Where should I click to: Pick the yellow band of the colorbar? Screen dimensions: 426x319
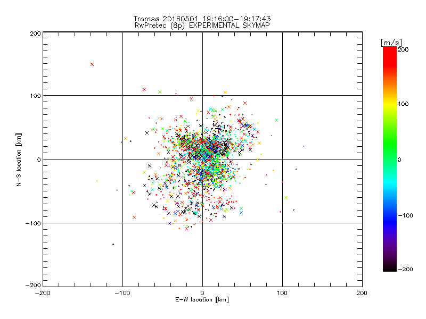pos(390,104)
